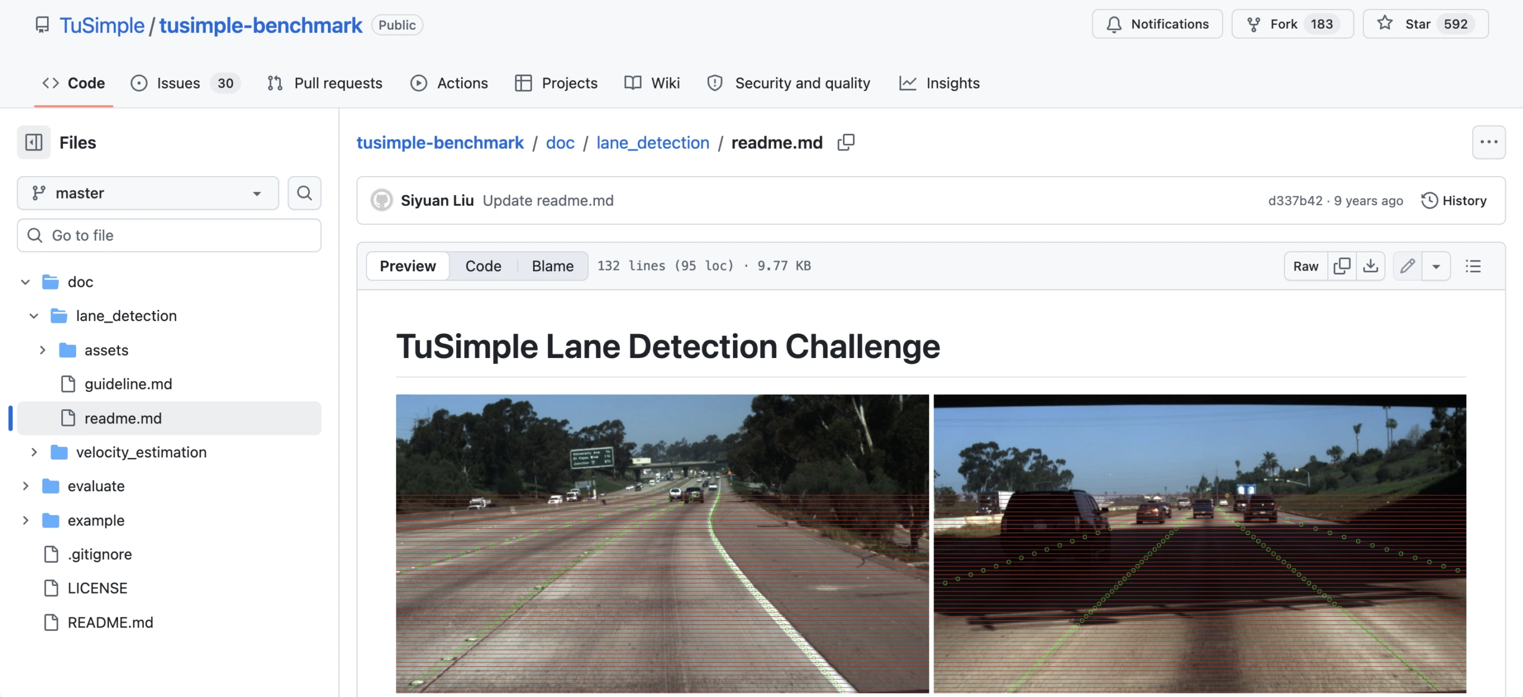Expand the velocity_estimation folder chevron

pyautogui.click(x=34, y=453)
